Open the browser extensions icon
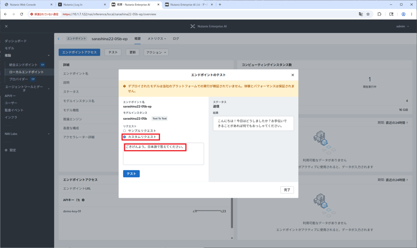 click(x=379, y=14)
